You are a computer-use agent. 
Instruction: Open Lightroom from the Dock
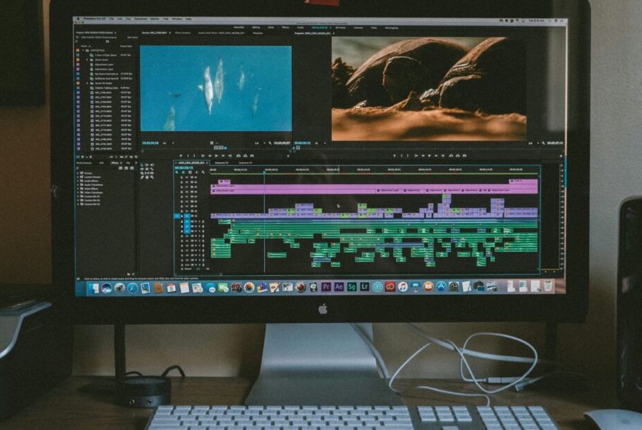click(x=365, y=286)
